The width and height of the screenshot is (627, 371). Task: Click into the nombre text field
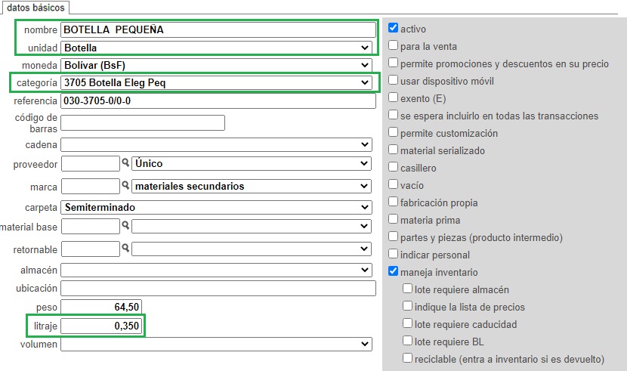[218, 29]
